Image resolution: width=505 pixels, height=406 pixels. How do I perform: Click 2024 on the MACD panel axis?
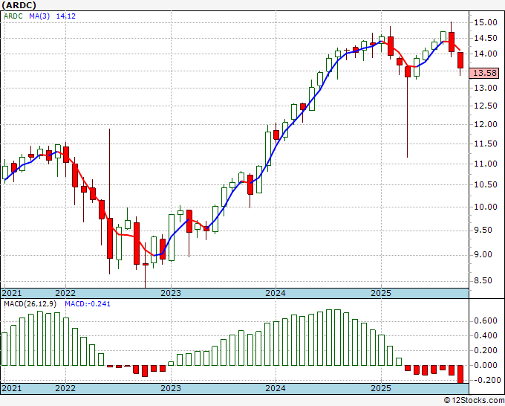[276, 388]
